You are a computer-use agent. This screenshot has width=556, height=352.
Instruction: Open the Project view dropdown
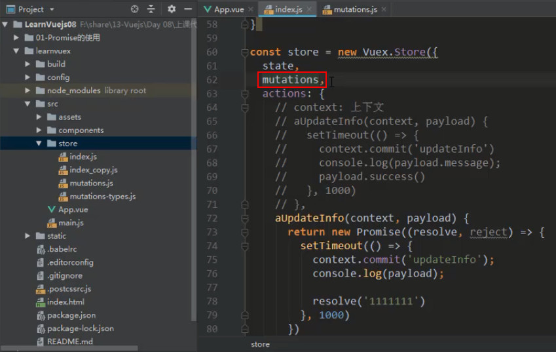pos(52,10)
